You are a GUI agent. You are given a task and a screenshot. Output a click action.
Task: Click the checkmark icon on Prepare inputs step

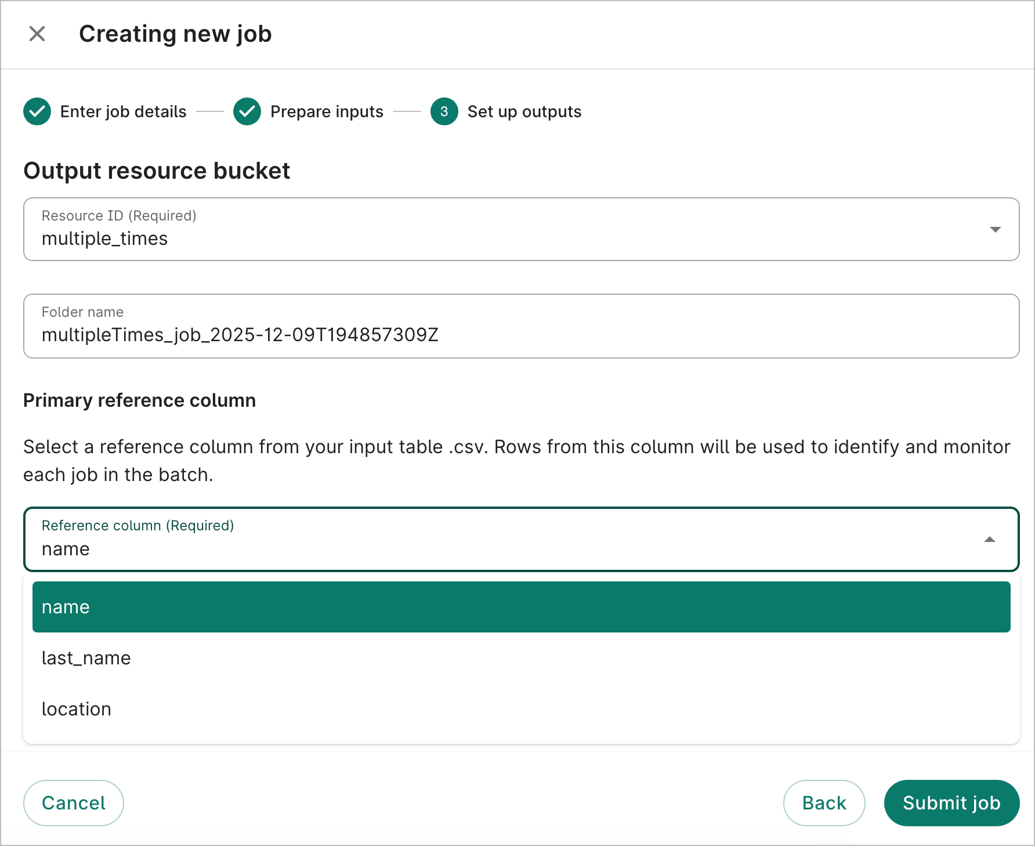(247, 111)
